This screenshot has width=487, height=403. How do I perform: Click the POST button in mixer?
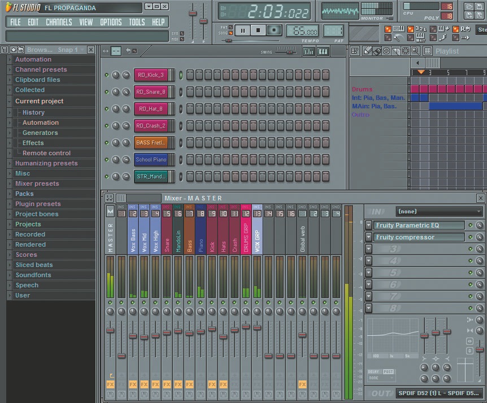point(388,371)
